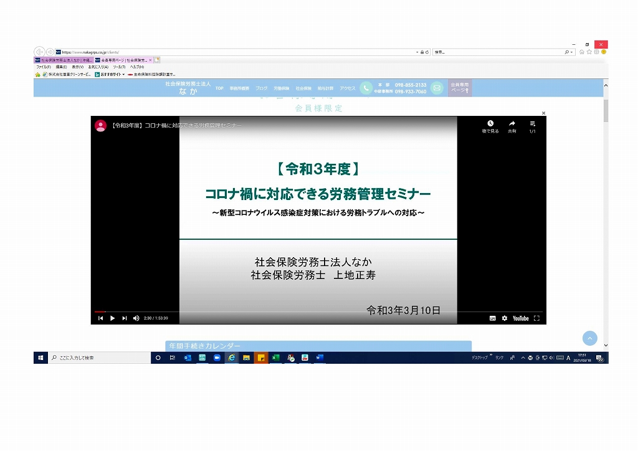Skip to the next video
638x451 pixels.
(125, 318)
